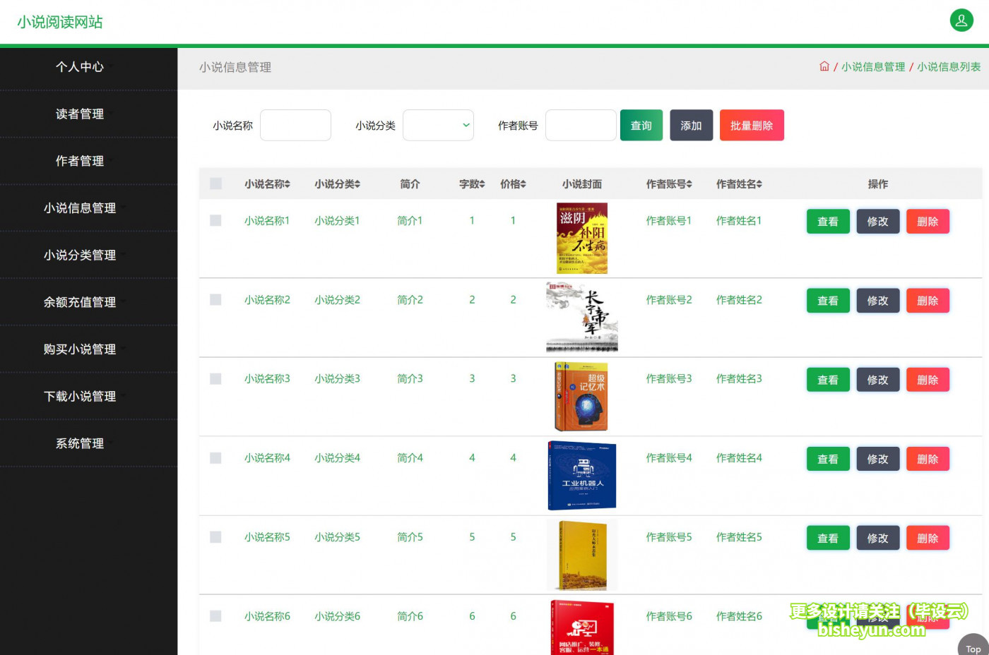Viewport: 989px width, 655px height.
Task: Click the Top back-to-top button
Action: pos(973,645)
